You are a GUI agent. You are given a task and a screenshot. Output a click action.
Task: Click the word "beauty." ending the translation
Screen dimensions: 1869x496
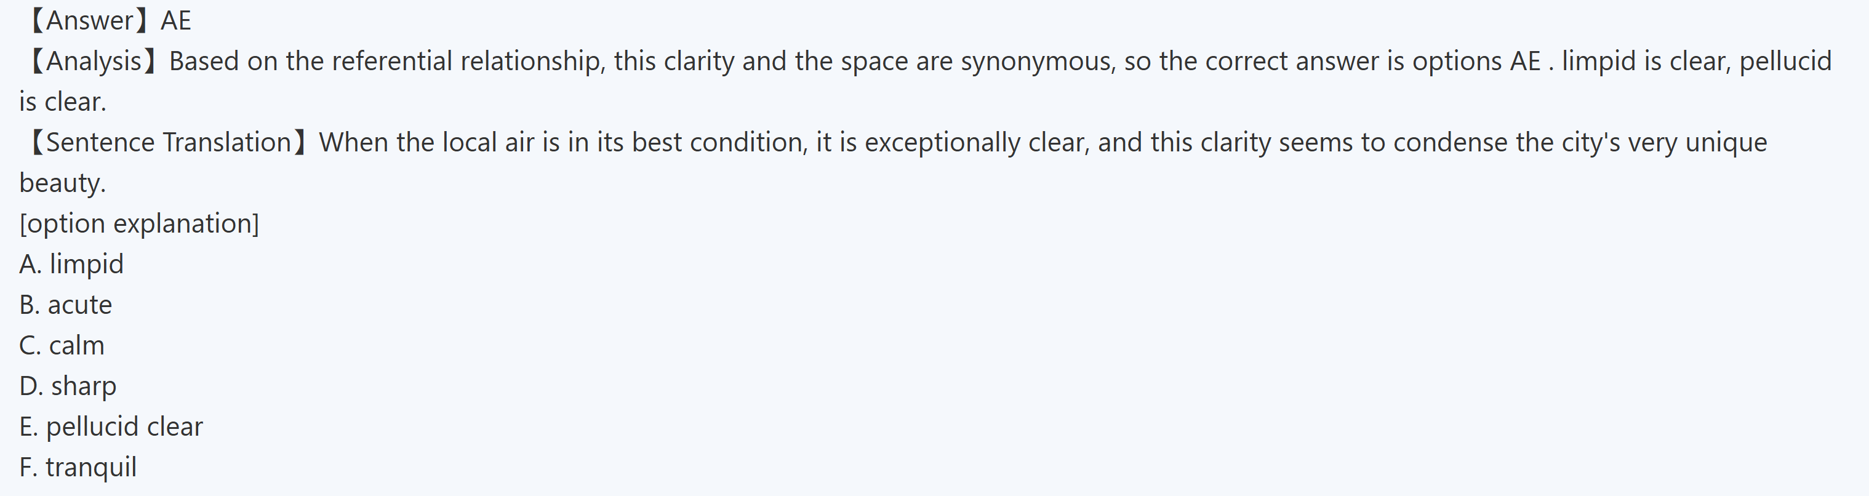[62, 183]
